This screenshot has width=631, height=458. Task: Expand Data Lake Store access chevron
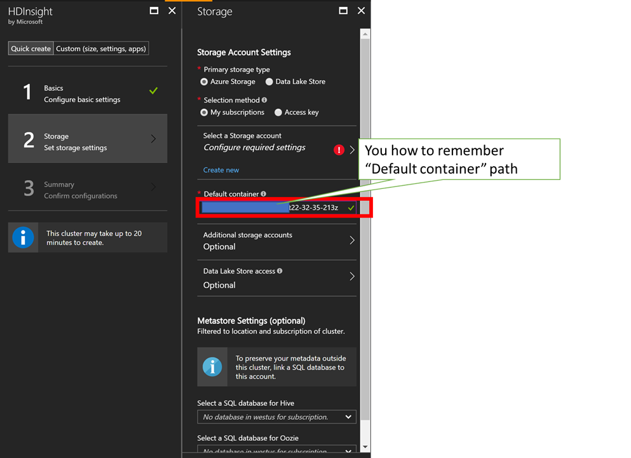click(x=352, y=276)
